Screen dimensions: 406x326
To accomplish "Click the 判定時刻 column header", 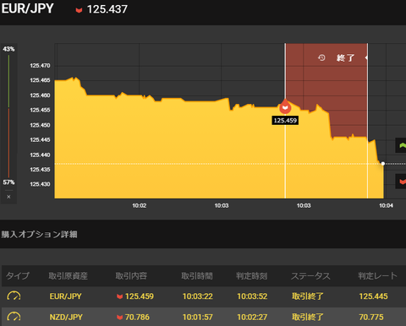I will (x=252, y=276).
